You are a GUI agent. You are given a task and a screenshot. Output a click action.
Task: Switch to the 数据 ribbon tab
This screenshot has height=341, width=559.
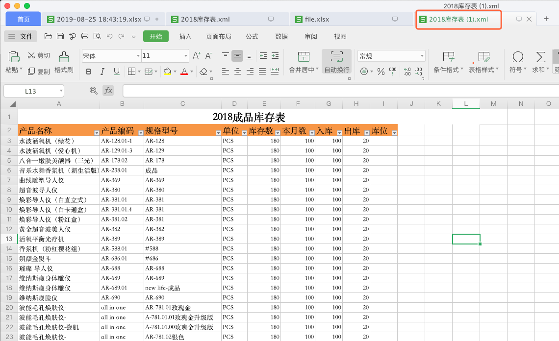pyautogui.click(x=281, y=36)
